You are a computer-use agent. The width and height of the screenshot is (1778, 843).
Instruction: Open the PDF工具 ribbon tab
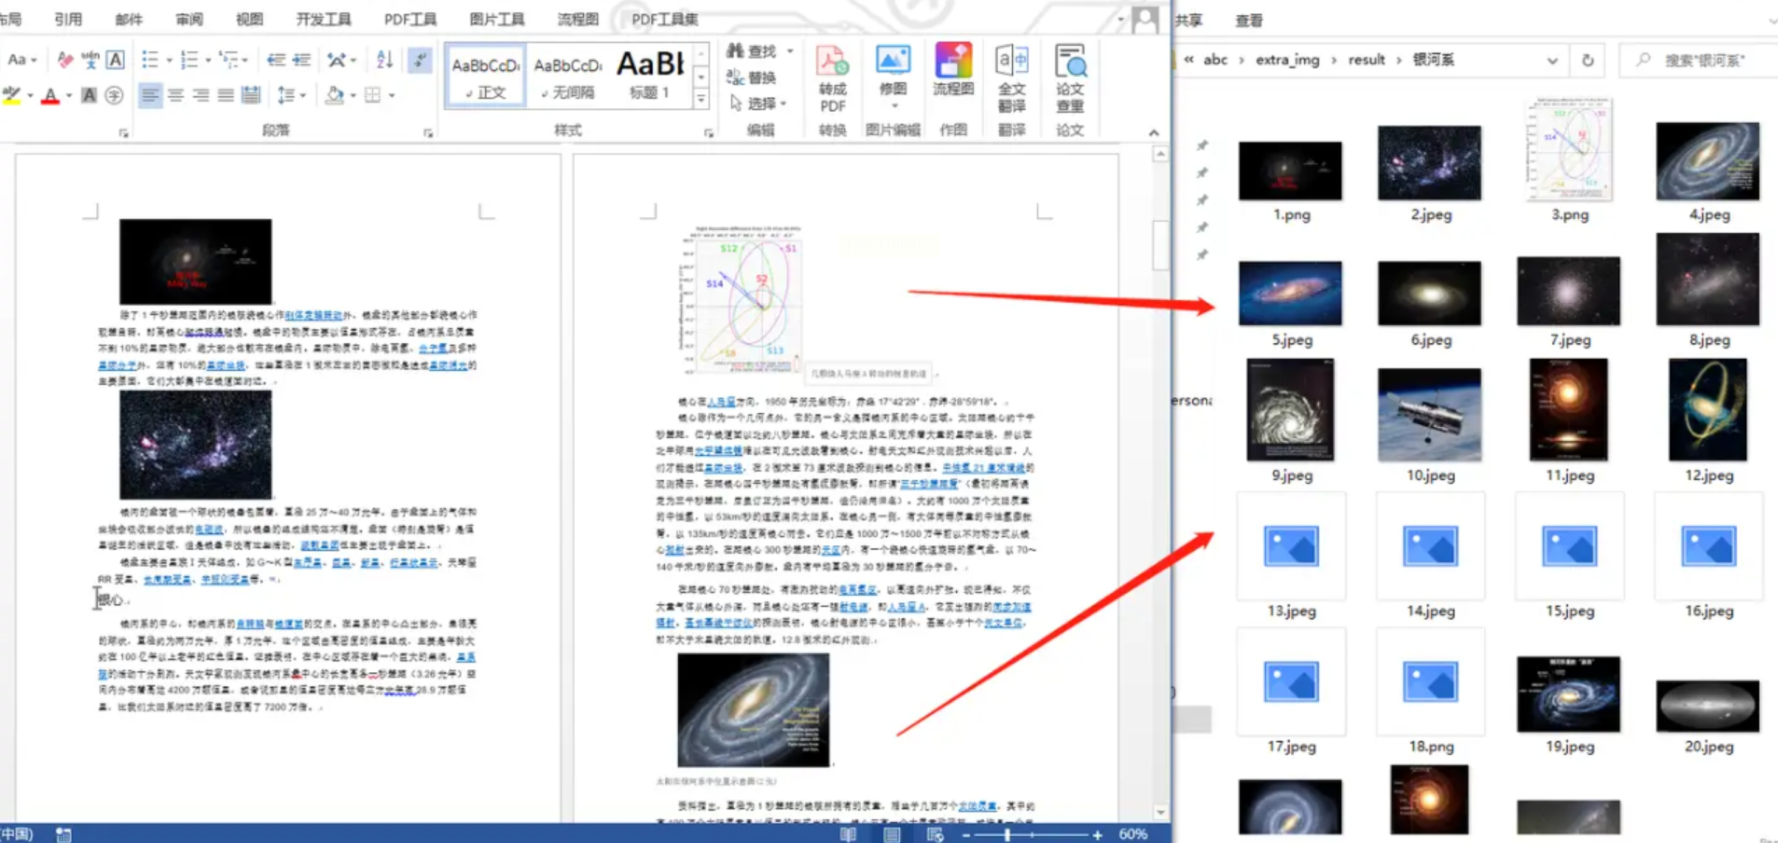click(x=410, y=19)
